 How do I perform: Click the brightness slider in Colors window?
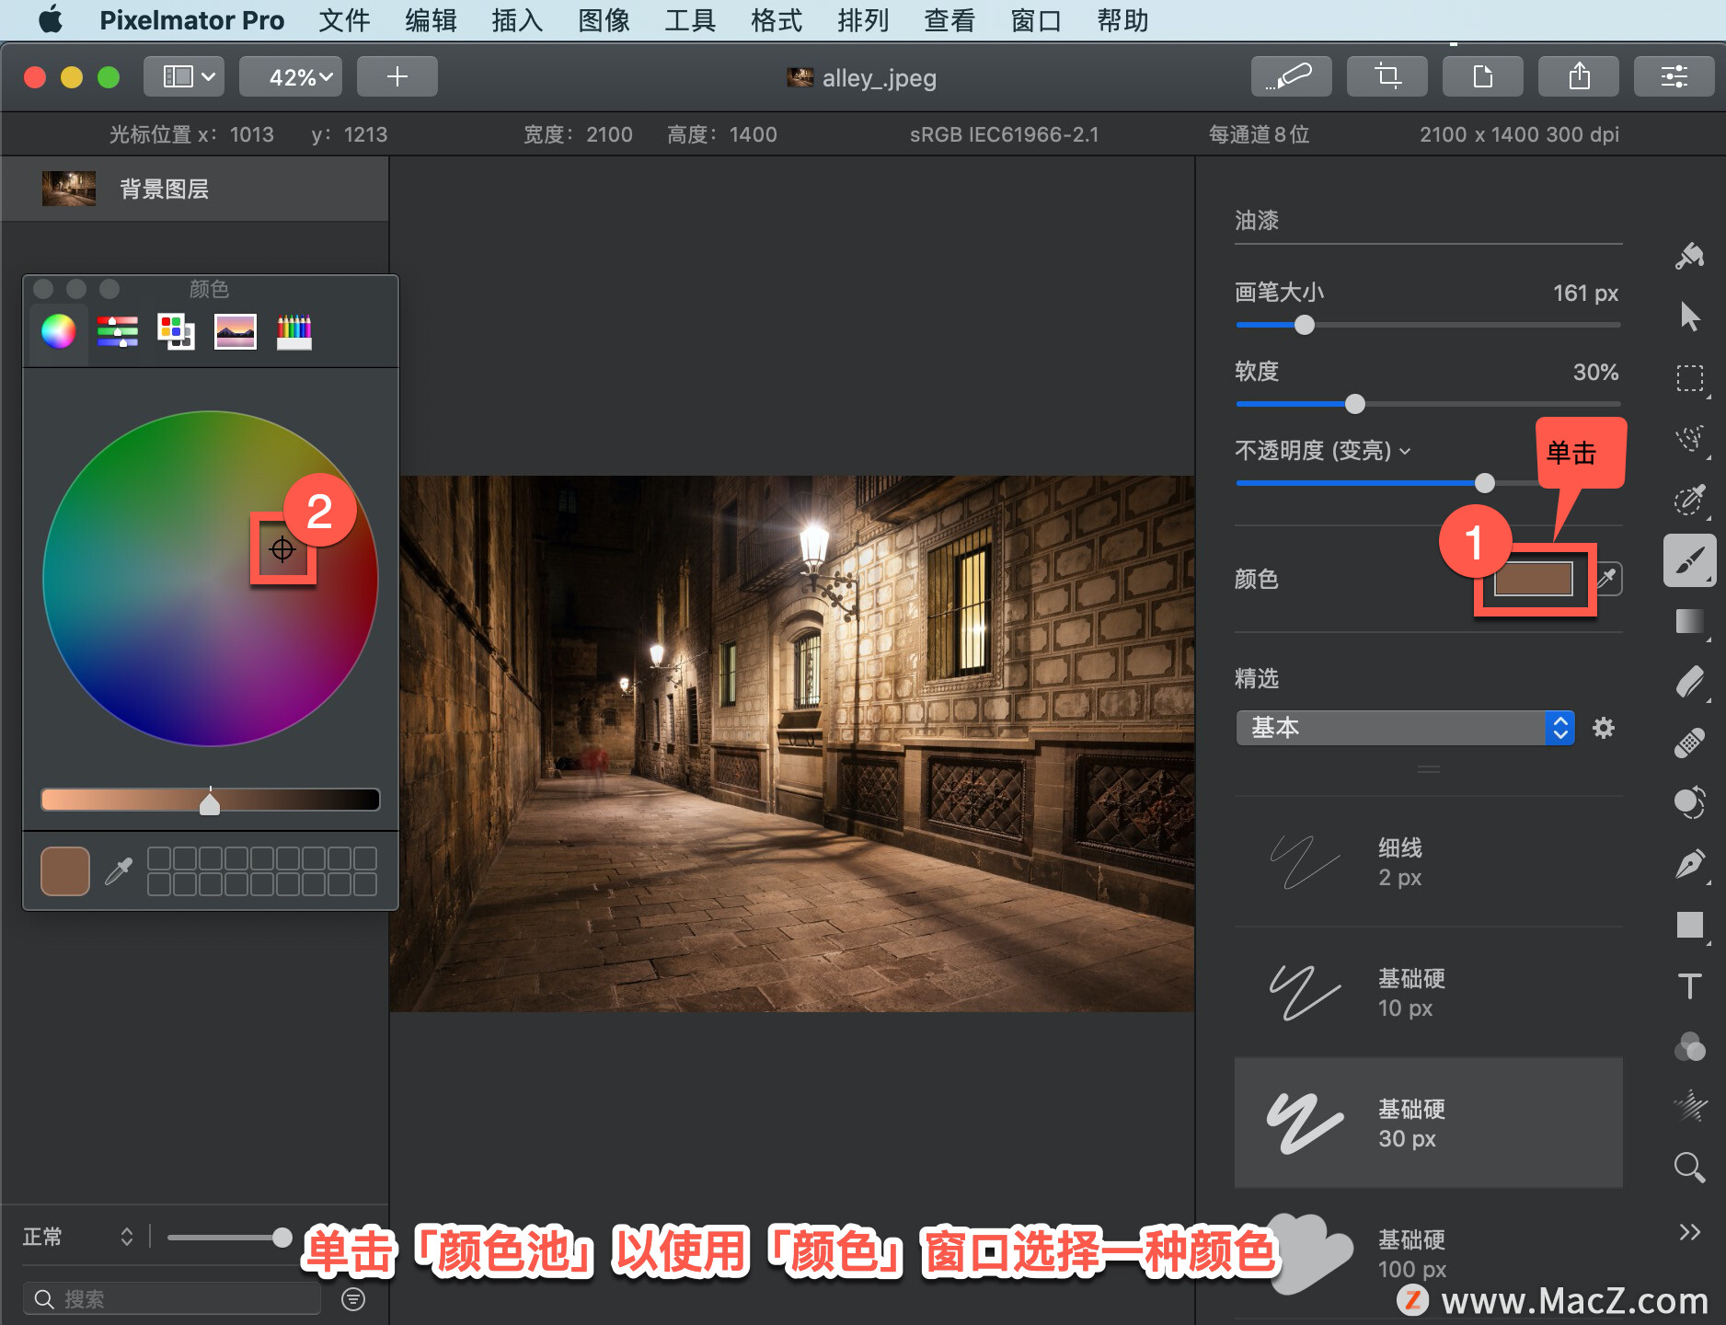pos(210,799)
